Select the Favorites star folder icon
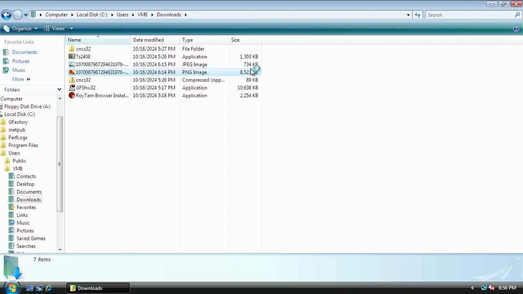 [11, 207]
